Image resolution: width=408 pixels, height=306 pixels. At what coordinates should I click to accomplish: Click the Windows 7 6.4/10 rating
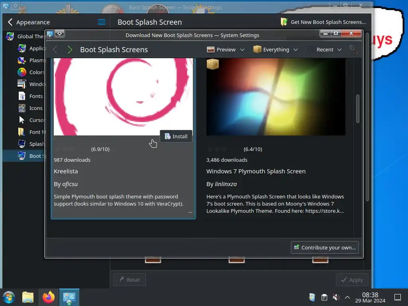[x=253, y=149]
